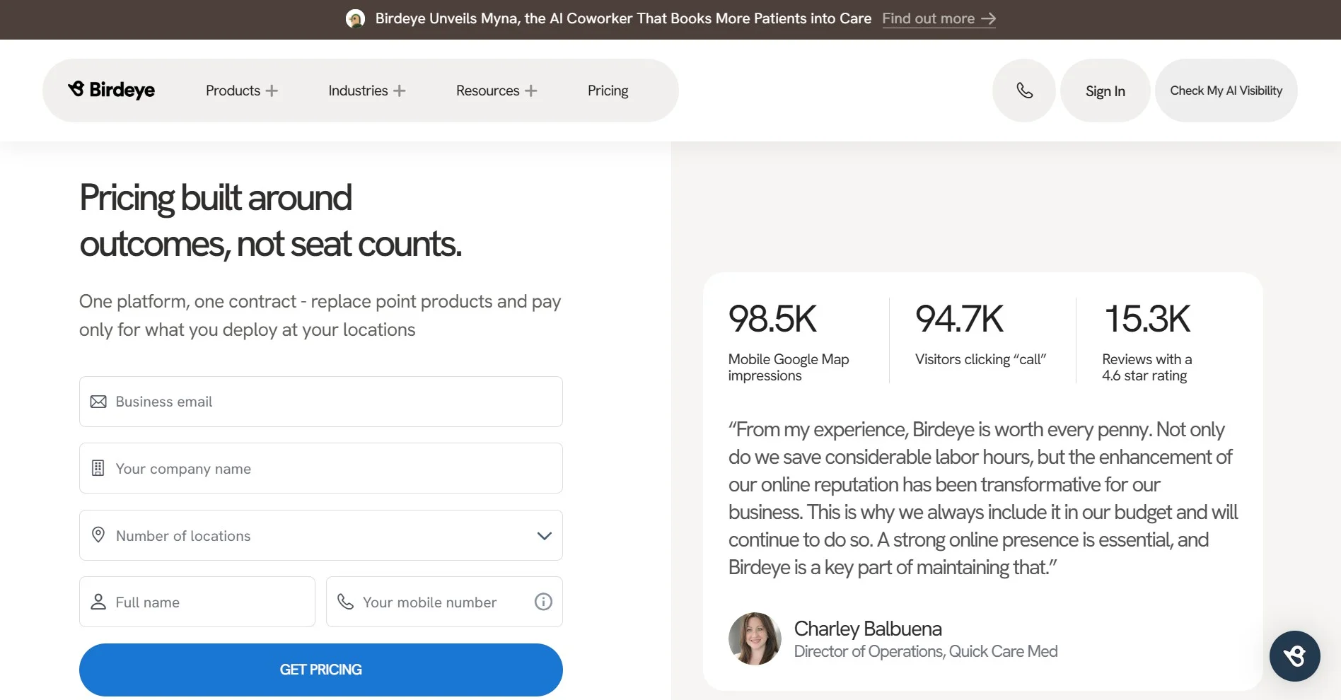The image size is (1341, 700).
Task: Click the Pricing built around outcomes headline
Action: (270, 221)
